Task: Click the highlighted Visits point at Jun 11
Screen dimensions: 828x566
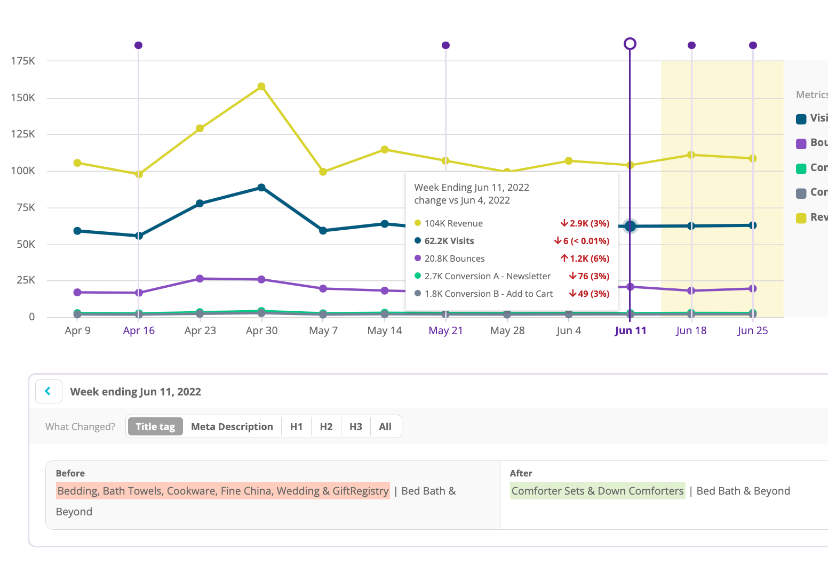Action: pyautogui.click(x=630, y=227)
